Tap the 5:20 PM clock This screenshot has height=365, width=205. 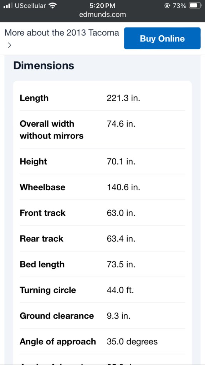(102, 6)
